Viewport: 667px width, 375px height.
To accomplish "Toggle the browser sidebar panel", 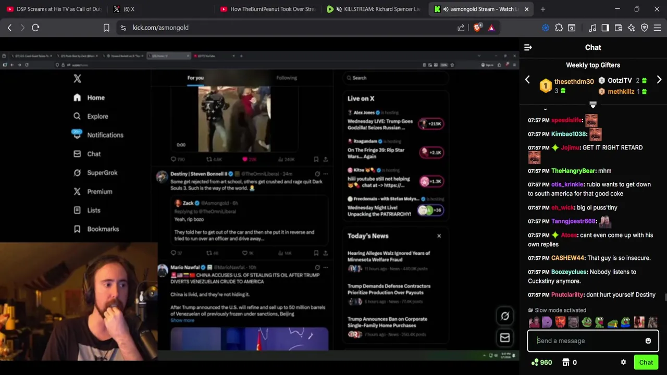I will tap(605, 28).
